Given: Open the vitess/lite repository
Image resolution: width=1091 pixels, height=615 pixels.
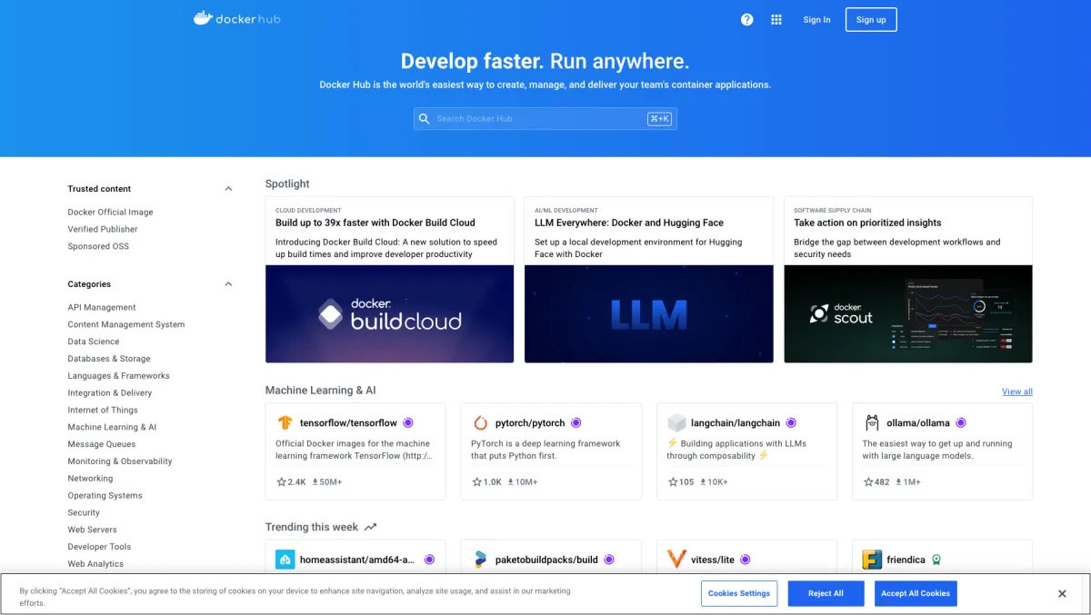Looking at the screenshot, I should tap(713, 560).
